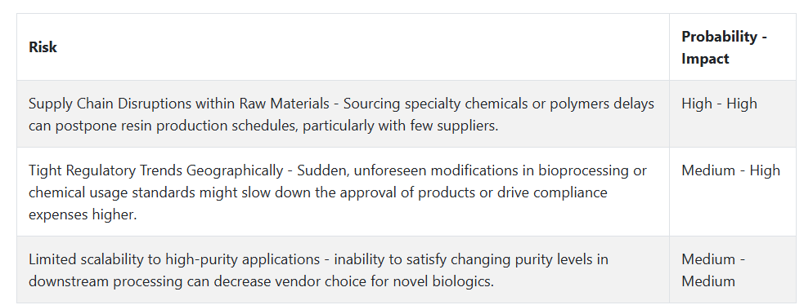Click the word 'Impact' in header
804x305 pixels.
pos(705,58)
